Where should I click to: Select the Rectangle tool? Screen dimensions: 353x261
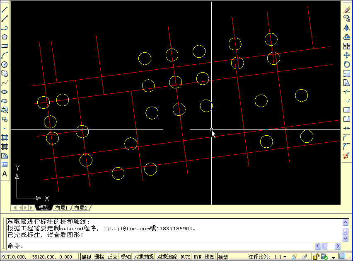(5, 46)
